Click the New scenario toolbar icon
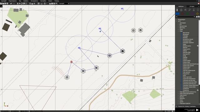 click(x=1, y=3)
